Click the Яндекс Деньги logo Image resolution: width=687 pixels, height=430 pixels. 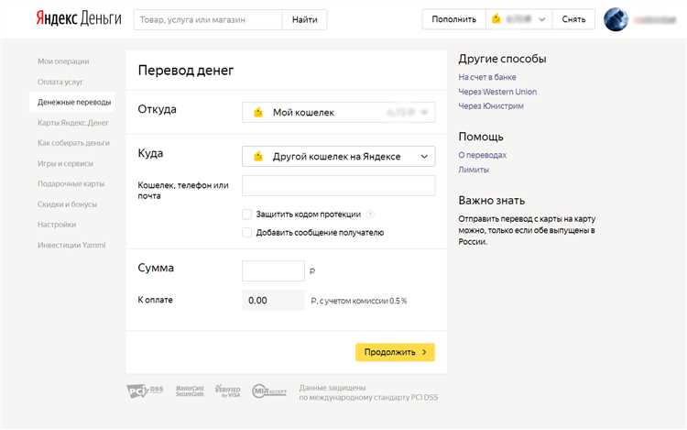click(79, 18)
